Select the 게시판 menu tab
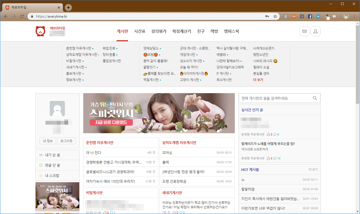The height and width of the screenshot is (214, 360). [122, 31]
